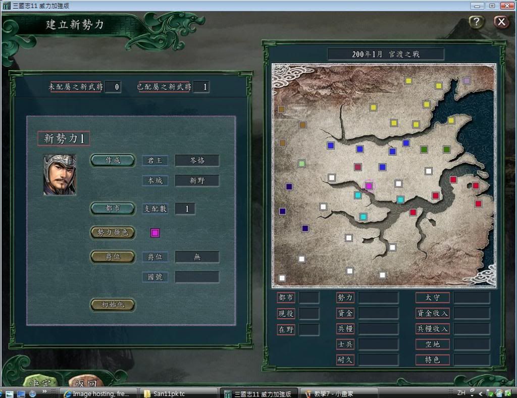Click the 已配屬之新武將 label
The height and width of the screenshot is (398, 517).
pos(164,87)
